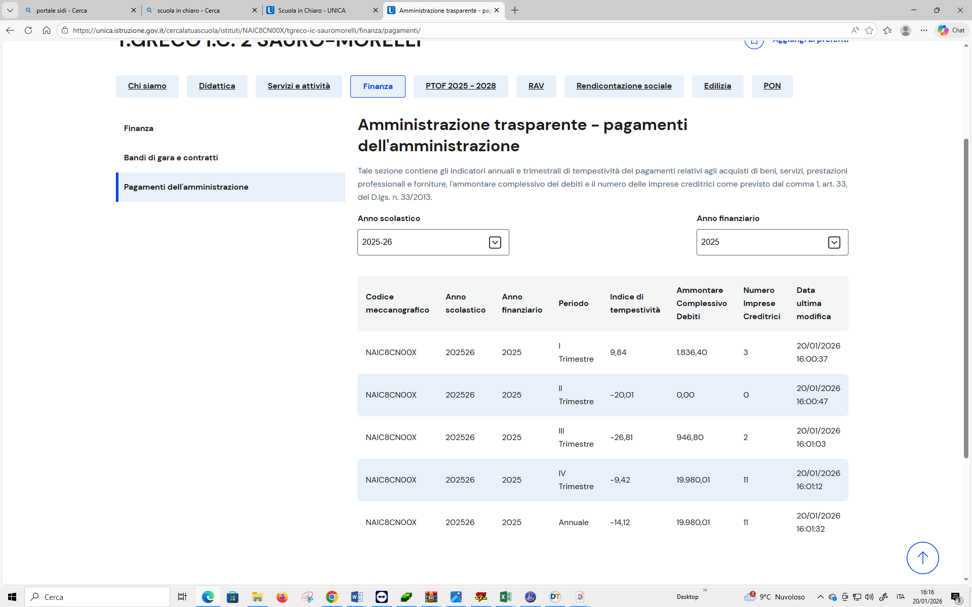The width and height of the screenshot is (972, 607).
Task: Open Copilot Chat in browser toolbar
Action: click(x=951, y=30)
